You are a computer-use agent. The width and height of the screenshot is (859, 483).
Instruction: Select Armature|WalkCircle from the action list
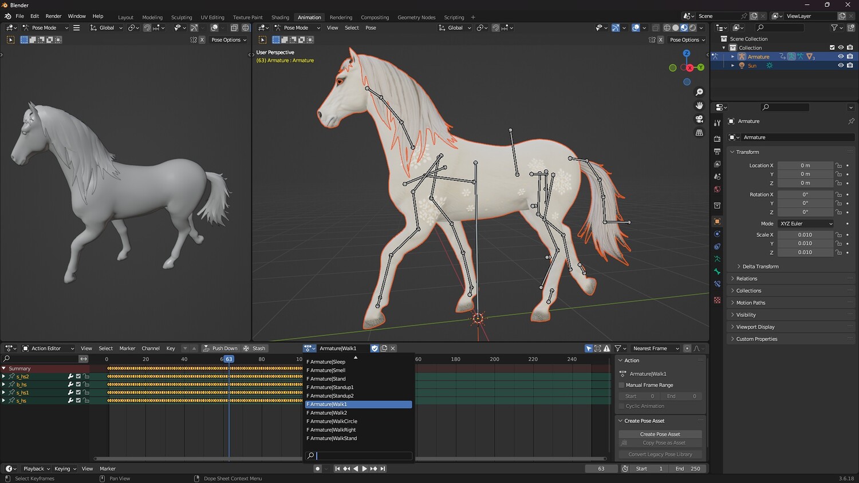point(333,421)
